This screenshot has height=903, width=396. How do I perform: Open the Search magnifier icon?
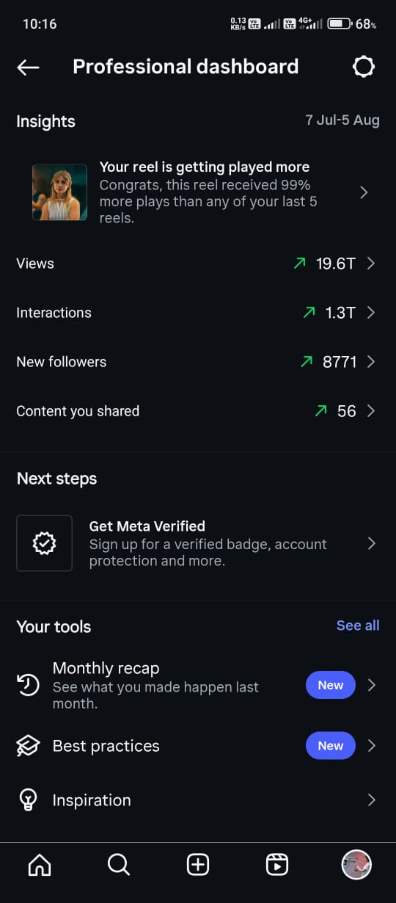(119, 866)
